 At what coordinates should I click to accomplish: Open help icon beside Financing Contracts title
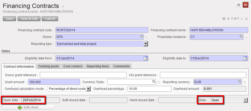[63, 6]
